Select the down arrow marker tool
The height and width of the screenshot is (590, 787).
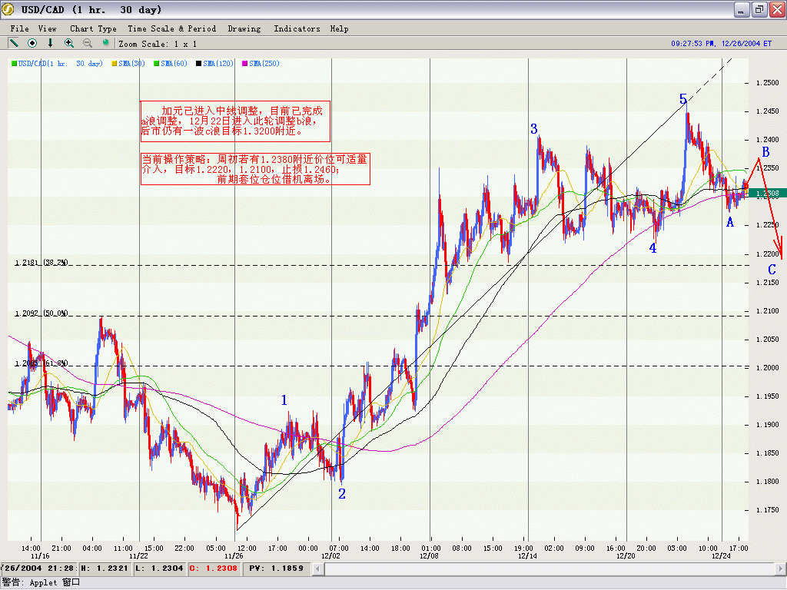(50, 43)
